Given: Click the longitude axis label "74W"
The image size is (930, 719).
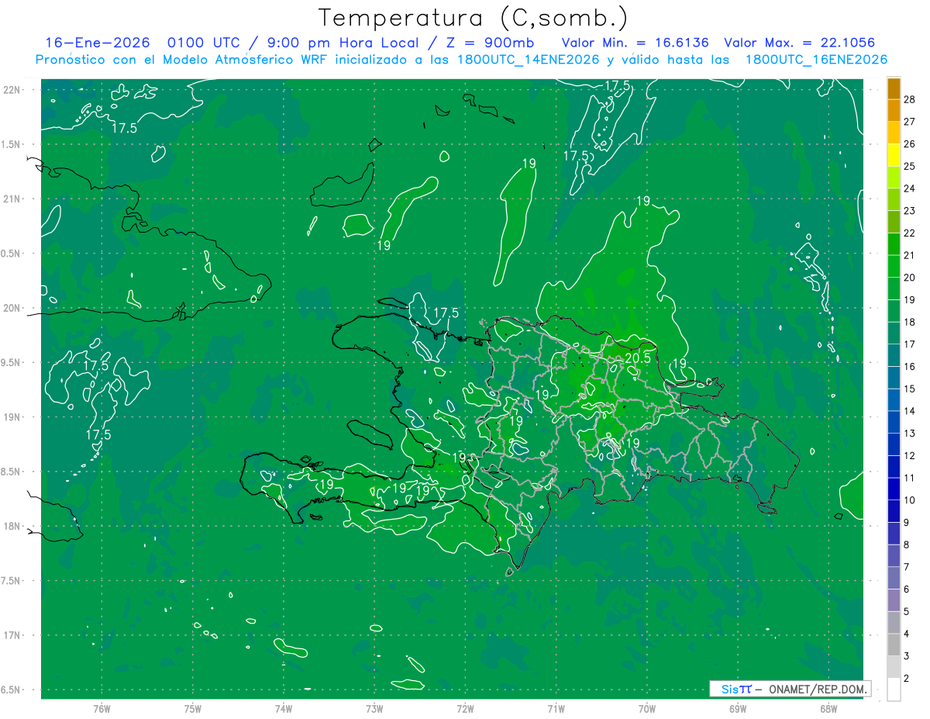Looking at the screenshot, I should tap(284, 709).
